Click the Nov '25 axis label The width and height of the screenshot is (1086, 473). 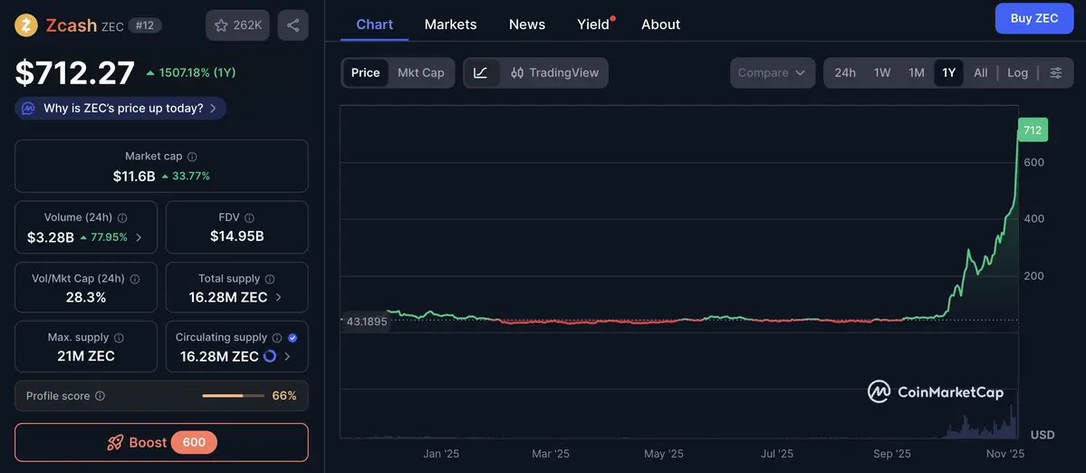(1004, 454)
